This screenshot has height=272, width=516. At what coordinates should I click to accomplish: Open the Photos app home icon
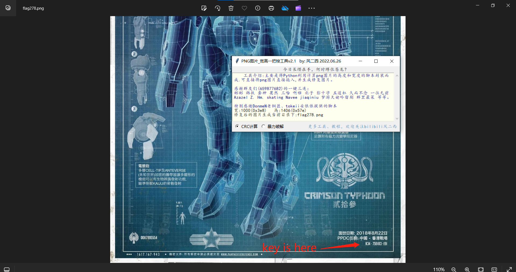tap(8, 8)
